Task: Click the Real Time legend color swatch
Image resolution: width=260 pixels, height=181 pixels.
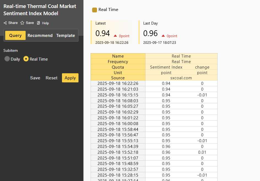Action: 94,10
